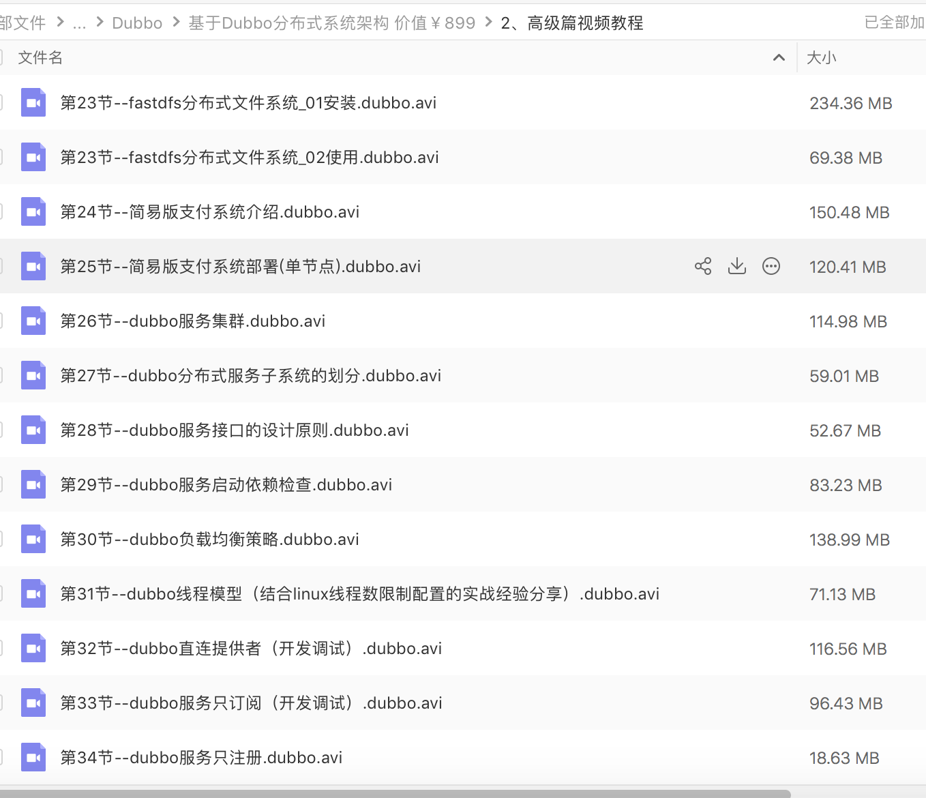
Task: Check the box for 第27节 row
Action: point(1,375)
